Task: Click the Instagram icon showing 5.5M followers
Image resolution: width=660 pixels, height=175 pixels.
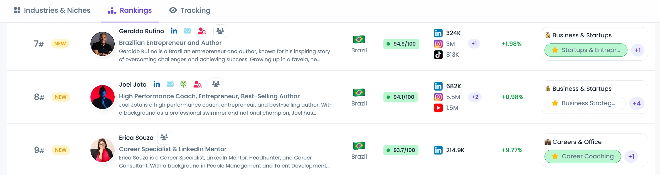Action: 438,97
